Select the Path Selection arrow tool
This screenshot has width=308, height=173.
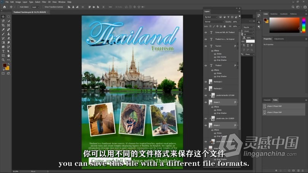click(9, 51)
